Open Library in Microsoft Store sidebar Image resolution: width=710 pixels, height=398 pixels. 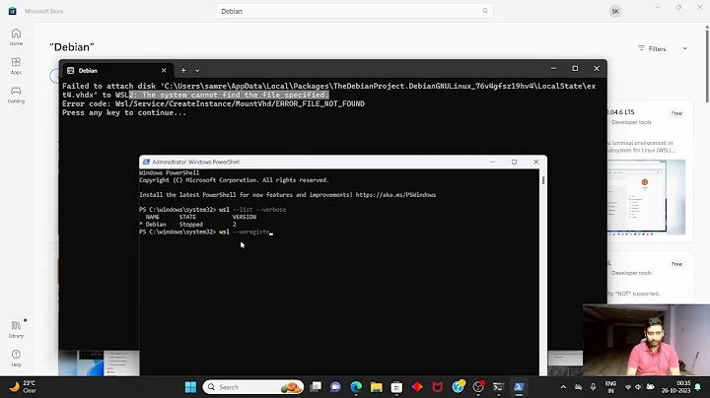click(x=16, y=329)
